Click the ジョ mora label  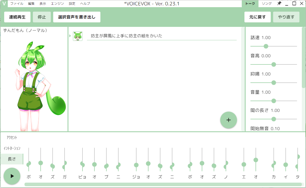(x=136, y=177)
